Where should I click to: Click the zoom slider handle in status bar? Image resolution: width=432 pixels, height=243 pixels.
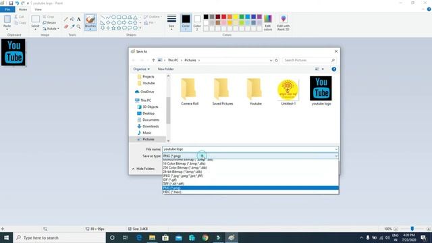pyautogui.click(x=412, y=229)
